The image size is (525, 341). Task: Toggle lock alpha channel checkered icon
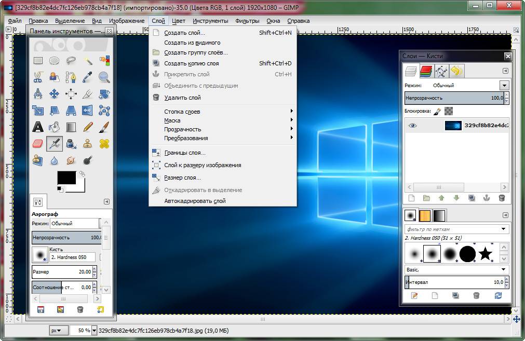point(449,111)
